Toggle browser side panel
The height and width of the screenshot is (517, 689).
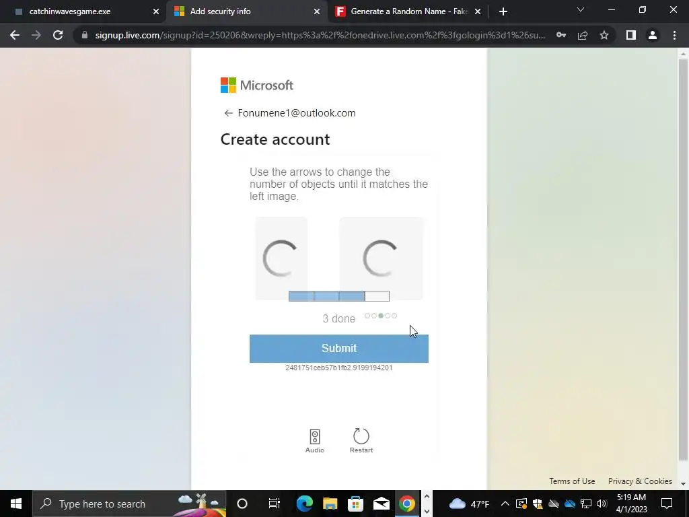pos(631,35)
